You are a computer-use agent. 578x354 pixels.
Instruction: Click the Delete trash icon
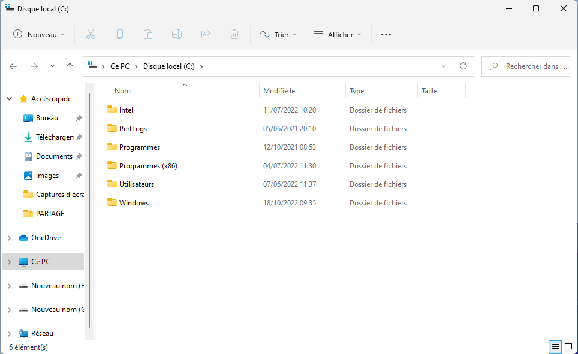[x=234, y=35]
